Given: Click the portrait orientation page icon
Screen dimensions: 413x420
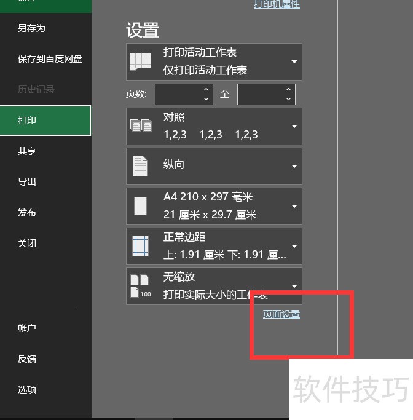Looking at the screenshot, I should [x=141, y=166].
